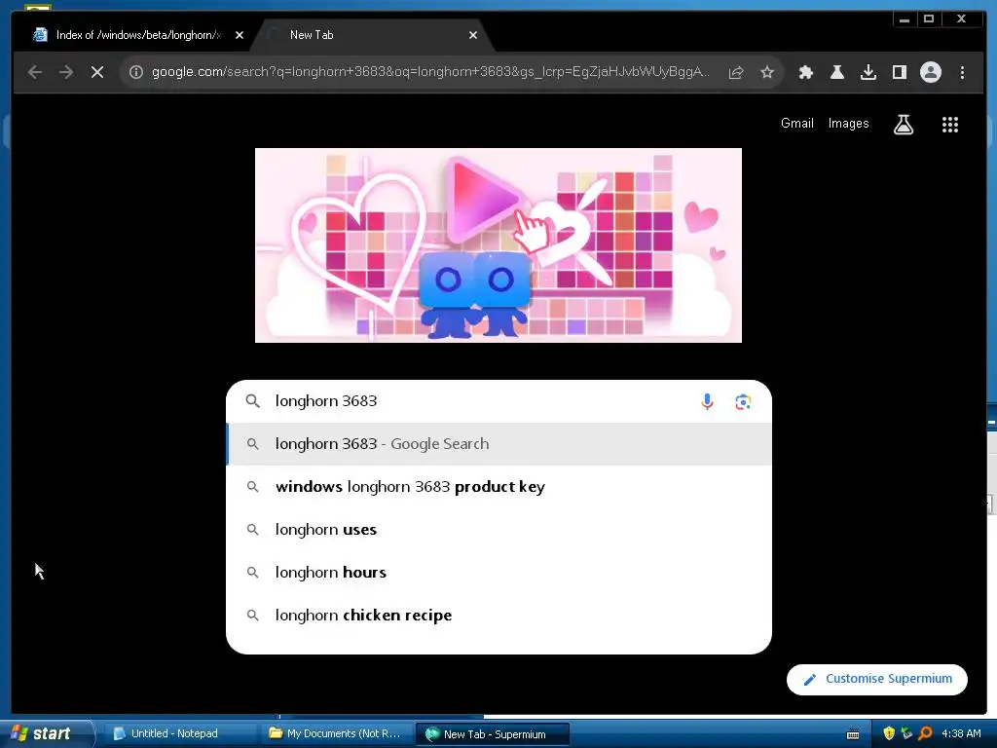Go back to the previous page

tap(35, 72)
